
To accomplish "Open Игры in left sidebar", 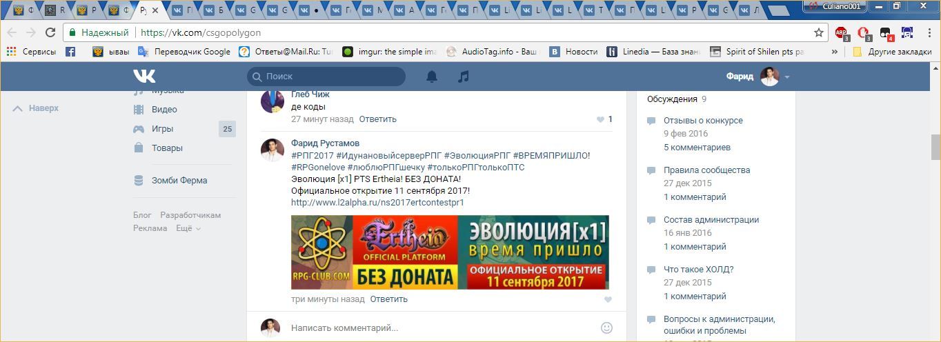I will tap(163, 128).
